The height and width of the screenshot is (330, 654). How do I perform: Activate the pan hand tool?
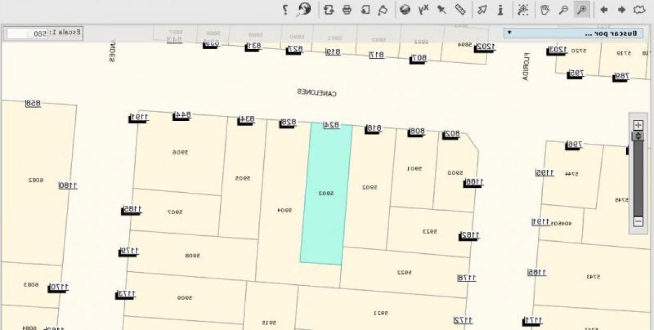click(544, 10)
